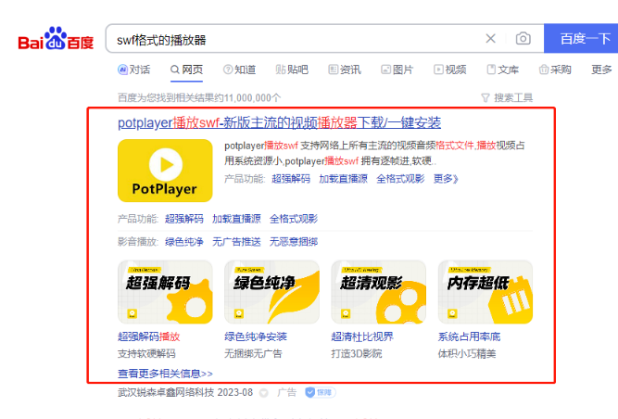Click 支持软硬解码 text
The image size is (618, 419).
coord(146,353)
